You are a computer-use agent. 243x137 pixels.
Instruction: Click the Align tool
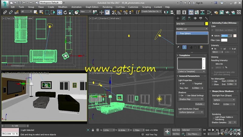(x=172, y=12)
